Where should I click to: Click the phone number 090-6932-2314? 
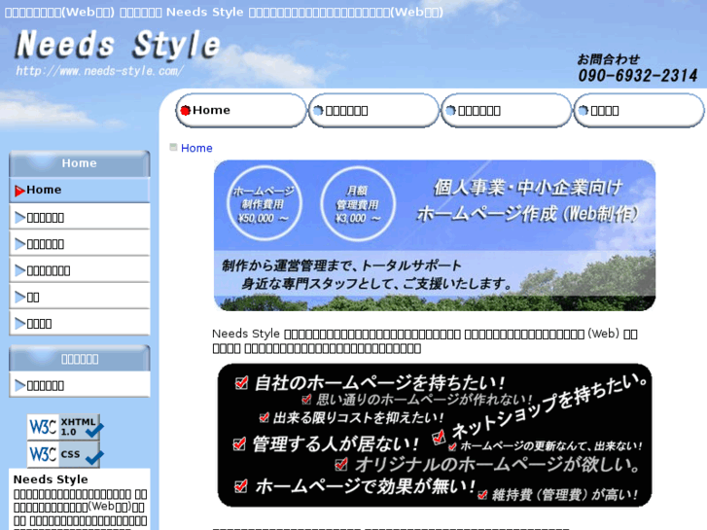pyautogui.click(x=638, y=75)
